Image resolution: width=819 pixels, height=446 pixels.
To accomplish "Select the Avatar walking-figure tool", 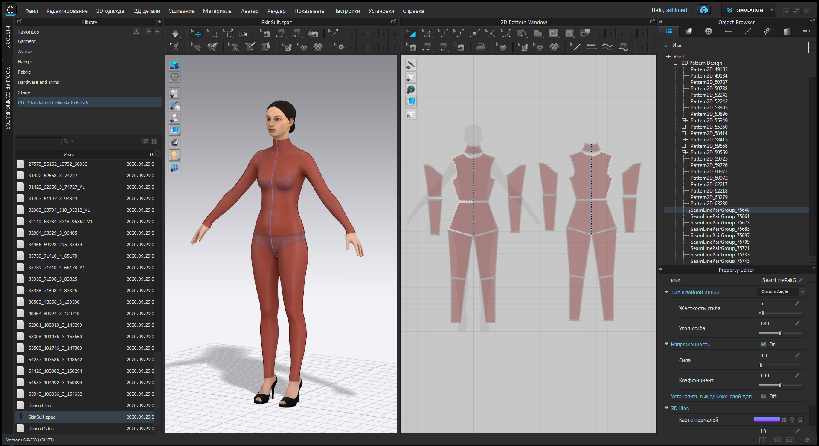I will (x=176, y=47).
